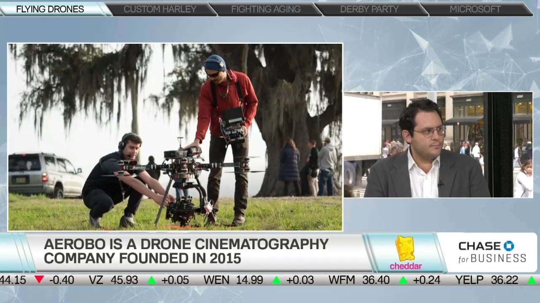Click the +0.03 change value
This screenshot has width=540, height=303.
[x=300, y=280]
